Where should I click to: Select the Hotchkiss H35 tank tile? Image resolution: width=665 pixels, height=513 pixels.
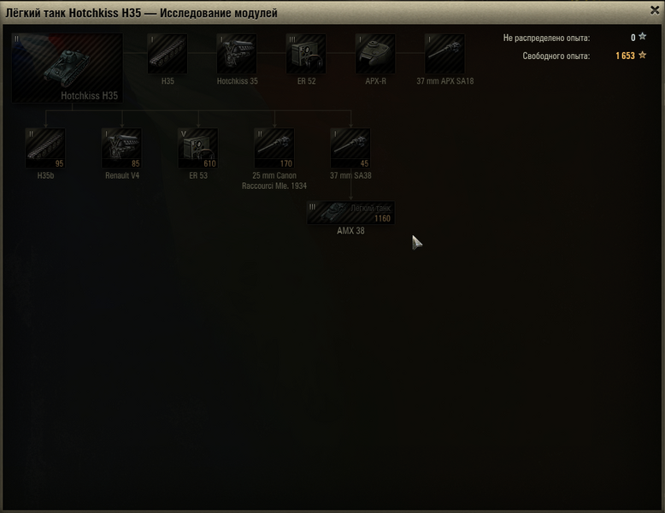(x=68, y=68)
